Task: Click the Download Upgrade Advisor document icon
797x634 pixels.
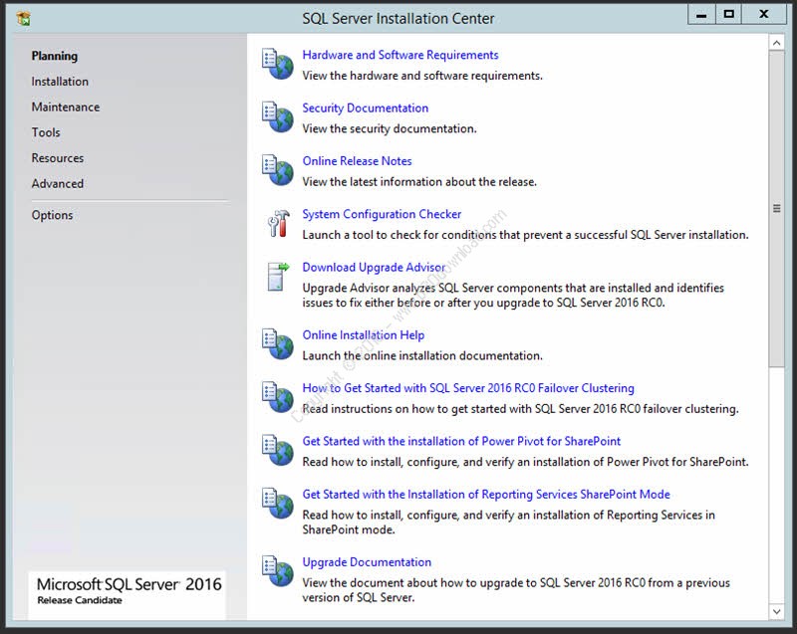Action: click(277, 277)
